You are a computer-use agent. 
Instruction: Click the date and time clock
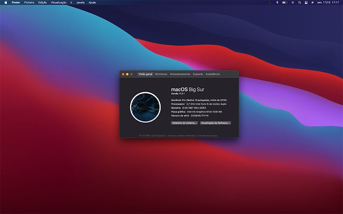pyautogui.click(x=328, y=3)
